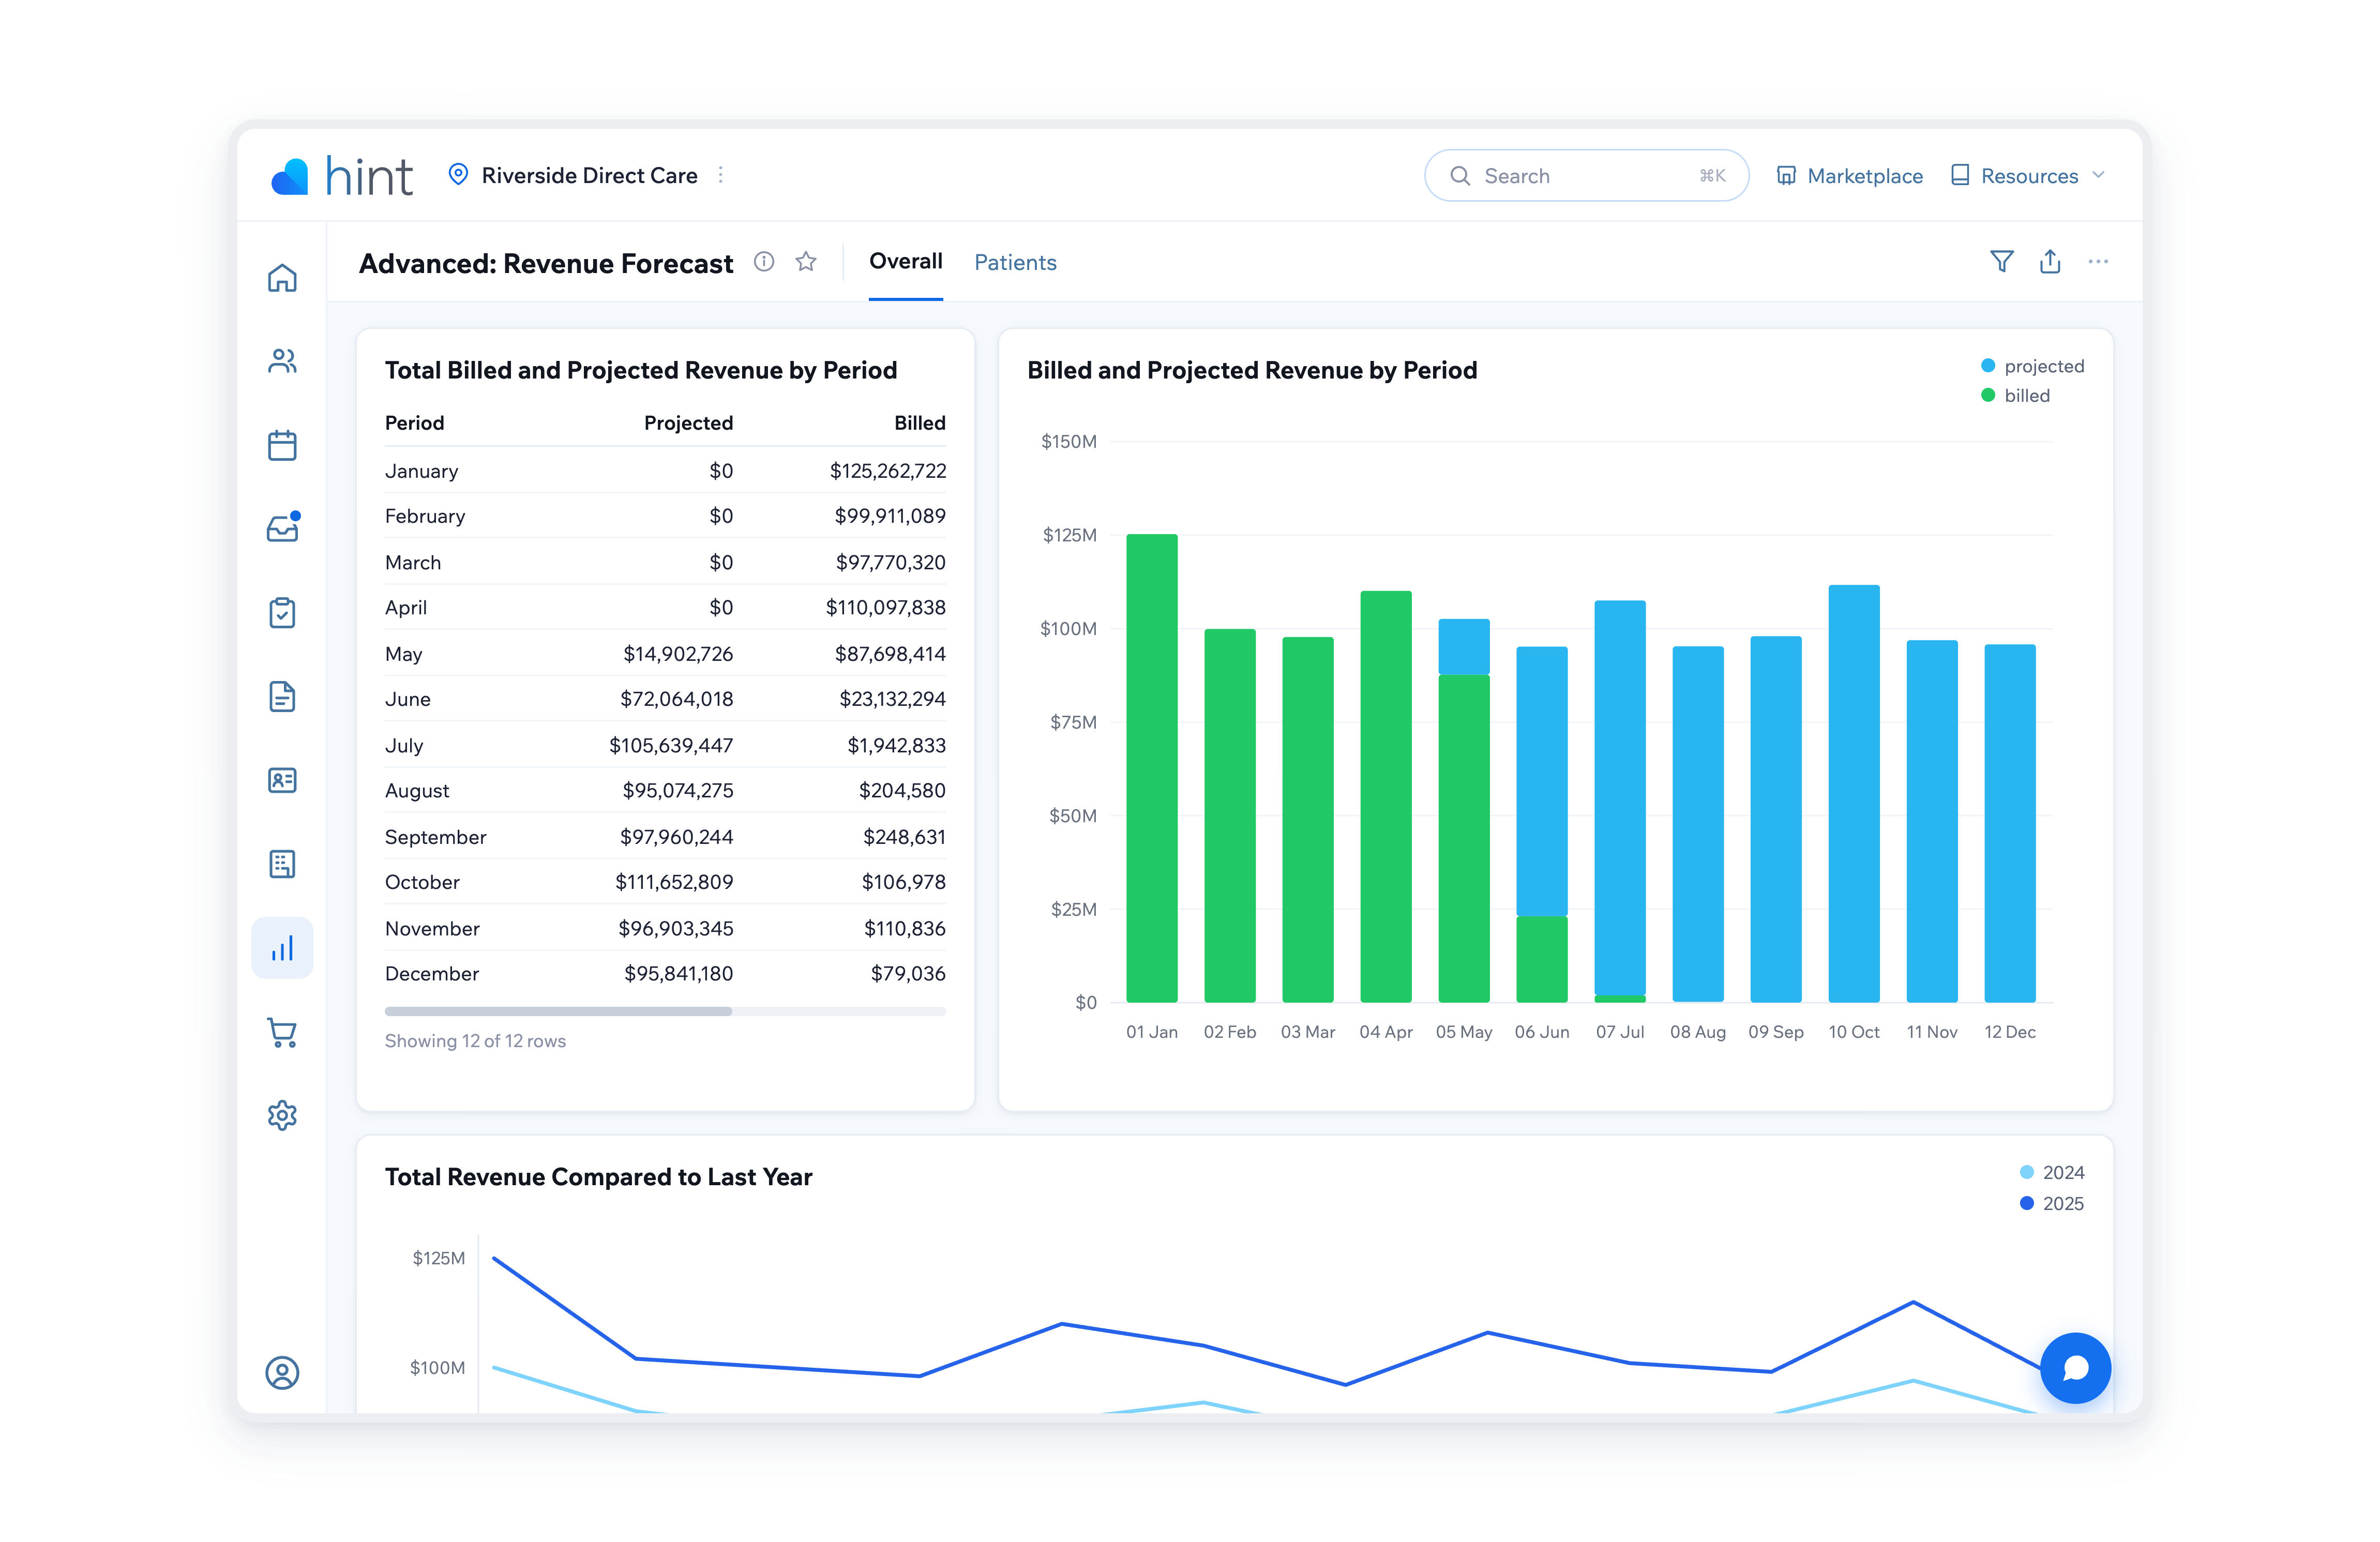Sort by the Period column header
This screenshot has height=1542, width=2380.
click(414, 423)
